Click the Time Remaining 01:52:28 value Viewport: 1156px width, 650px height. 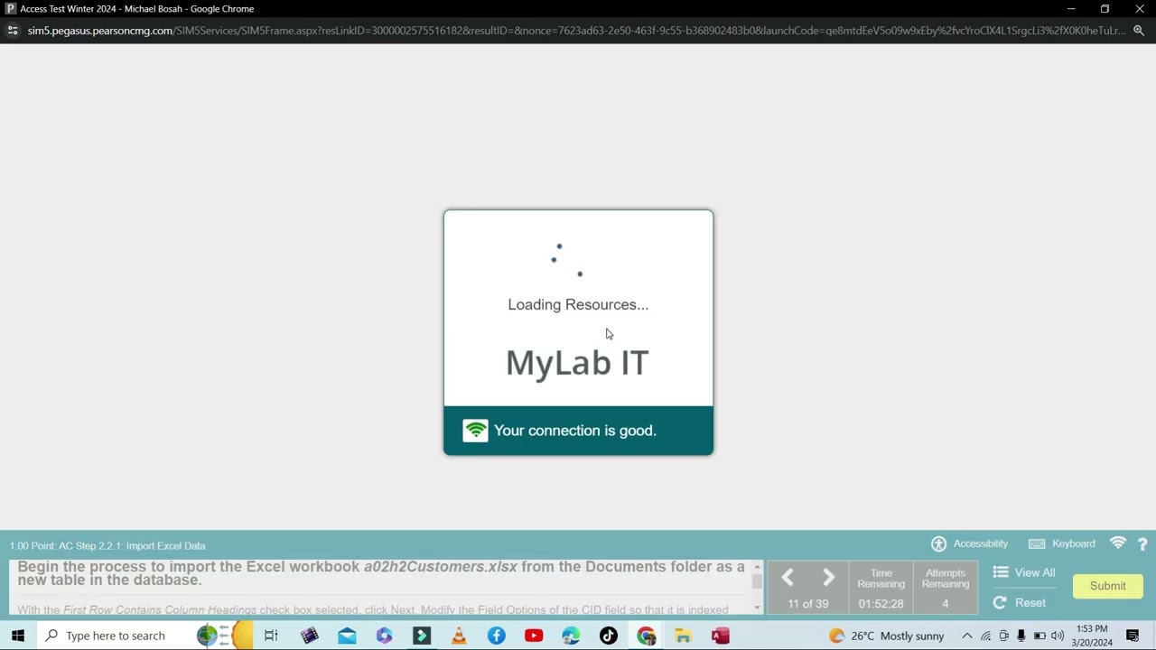[881, 604]
